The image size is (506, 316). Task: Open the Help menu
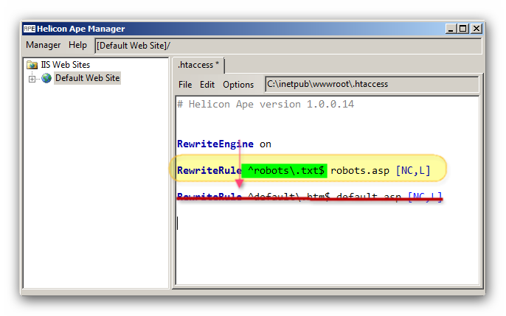[77, 46]
